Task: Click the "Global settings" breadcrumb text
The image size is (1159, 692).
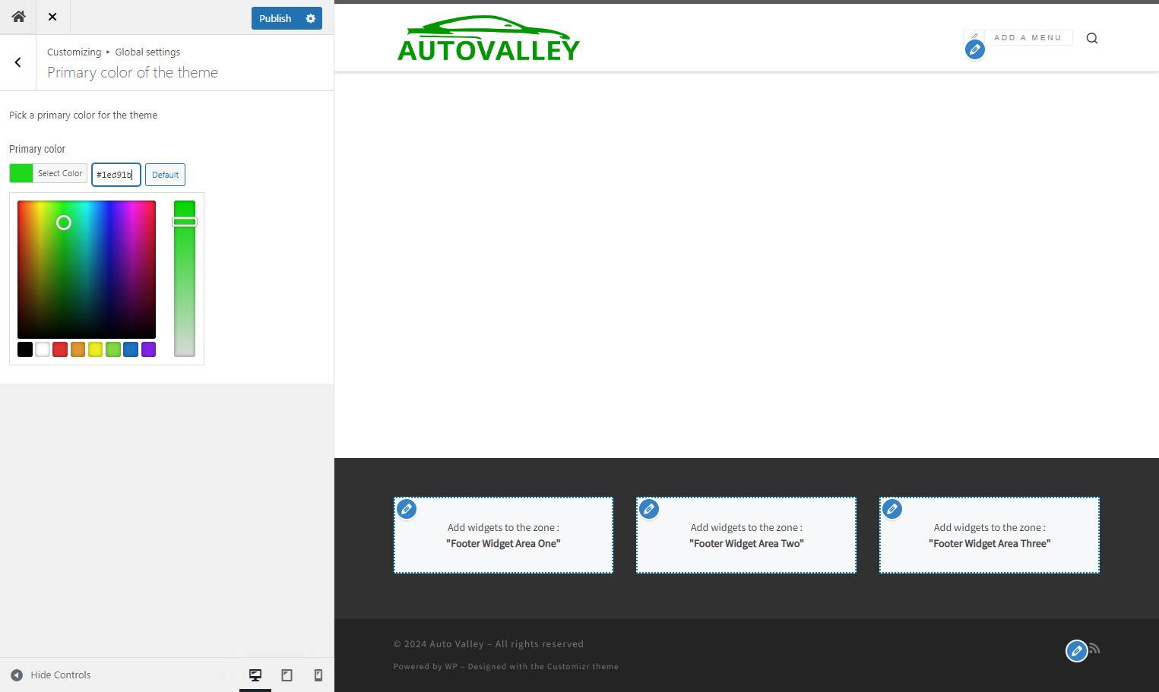Action: tap(147, 52)
